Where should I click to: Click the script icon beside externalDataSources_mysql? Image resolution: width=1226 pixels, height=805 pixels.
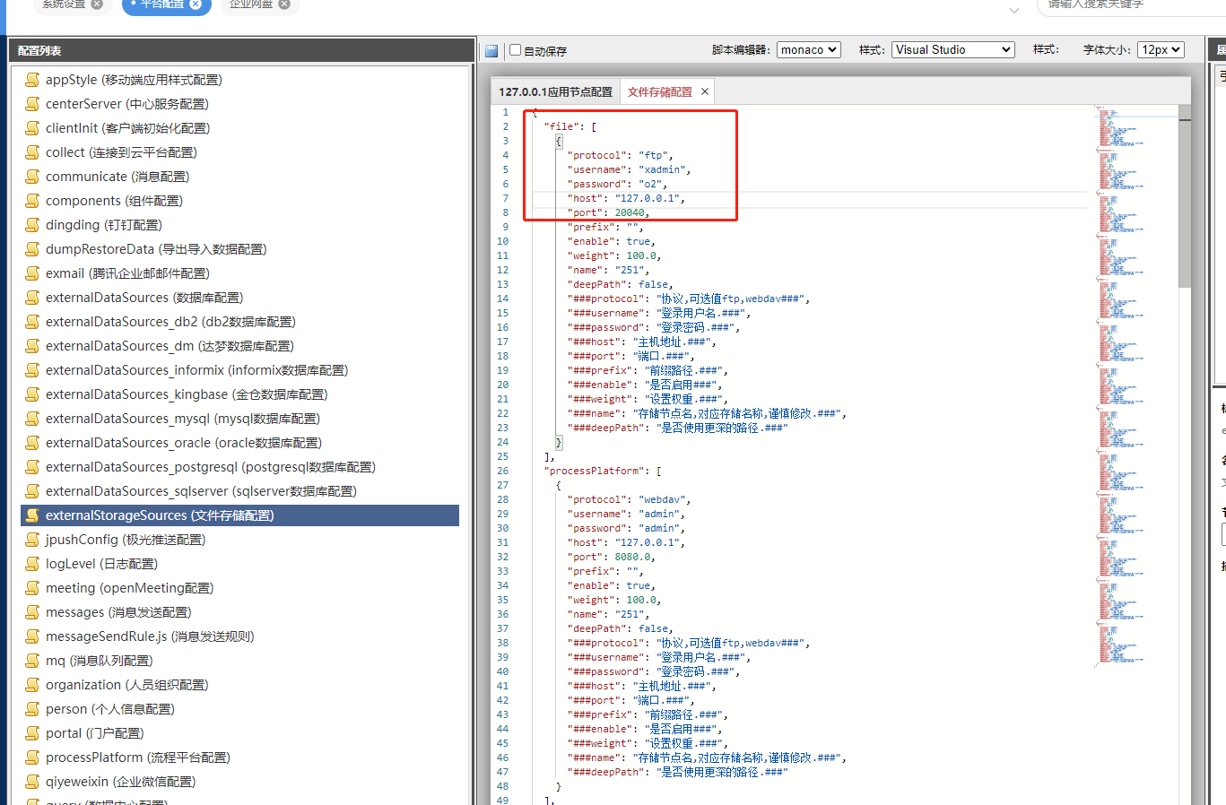coord(32,419)
